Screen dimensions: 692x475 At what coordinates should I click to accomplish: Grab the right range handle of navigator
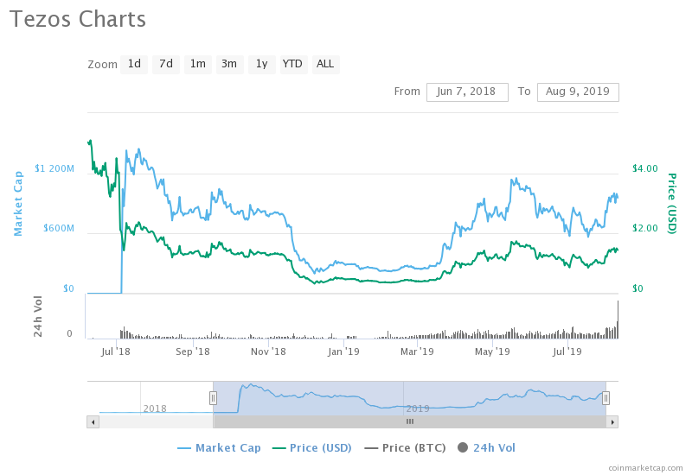coord(606,398)
